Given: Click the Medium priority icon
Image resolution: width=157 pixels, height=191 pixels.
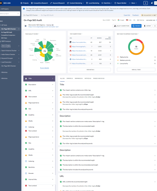Looking at the screenshot, I should coord(118,60).
